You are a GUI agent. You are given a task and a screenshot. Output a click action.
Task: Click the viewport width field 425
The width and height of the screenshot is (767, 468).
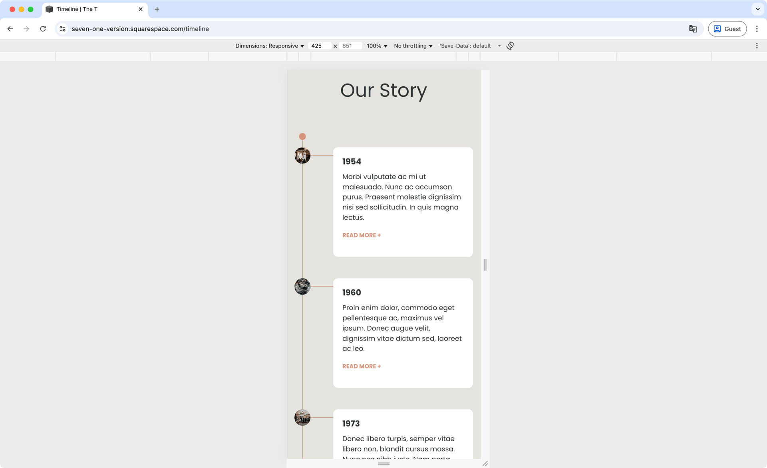(319, 46)
